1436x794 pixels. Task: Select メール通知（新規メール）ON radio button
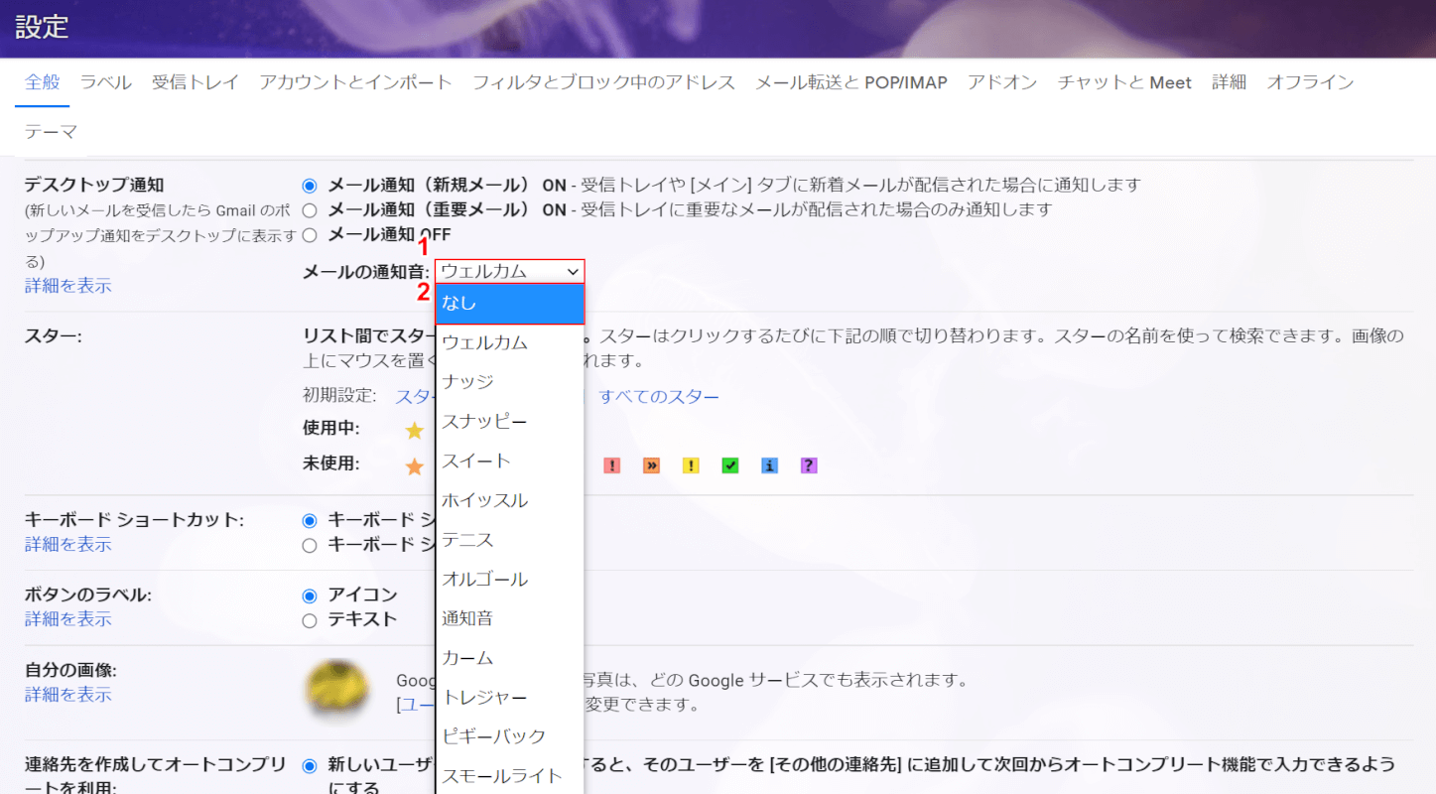point(310,186)
